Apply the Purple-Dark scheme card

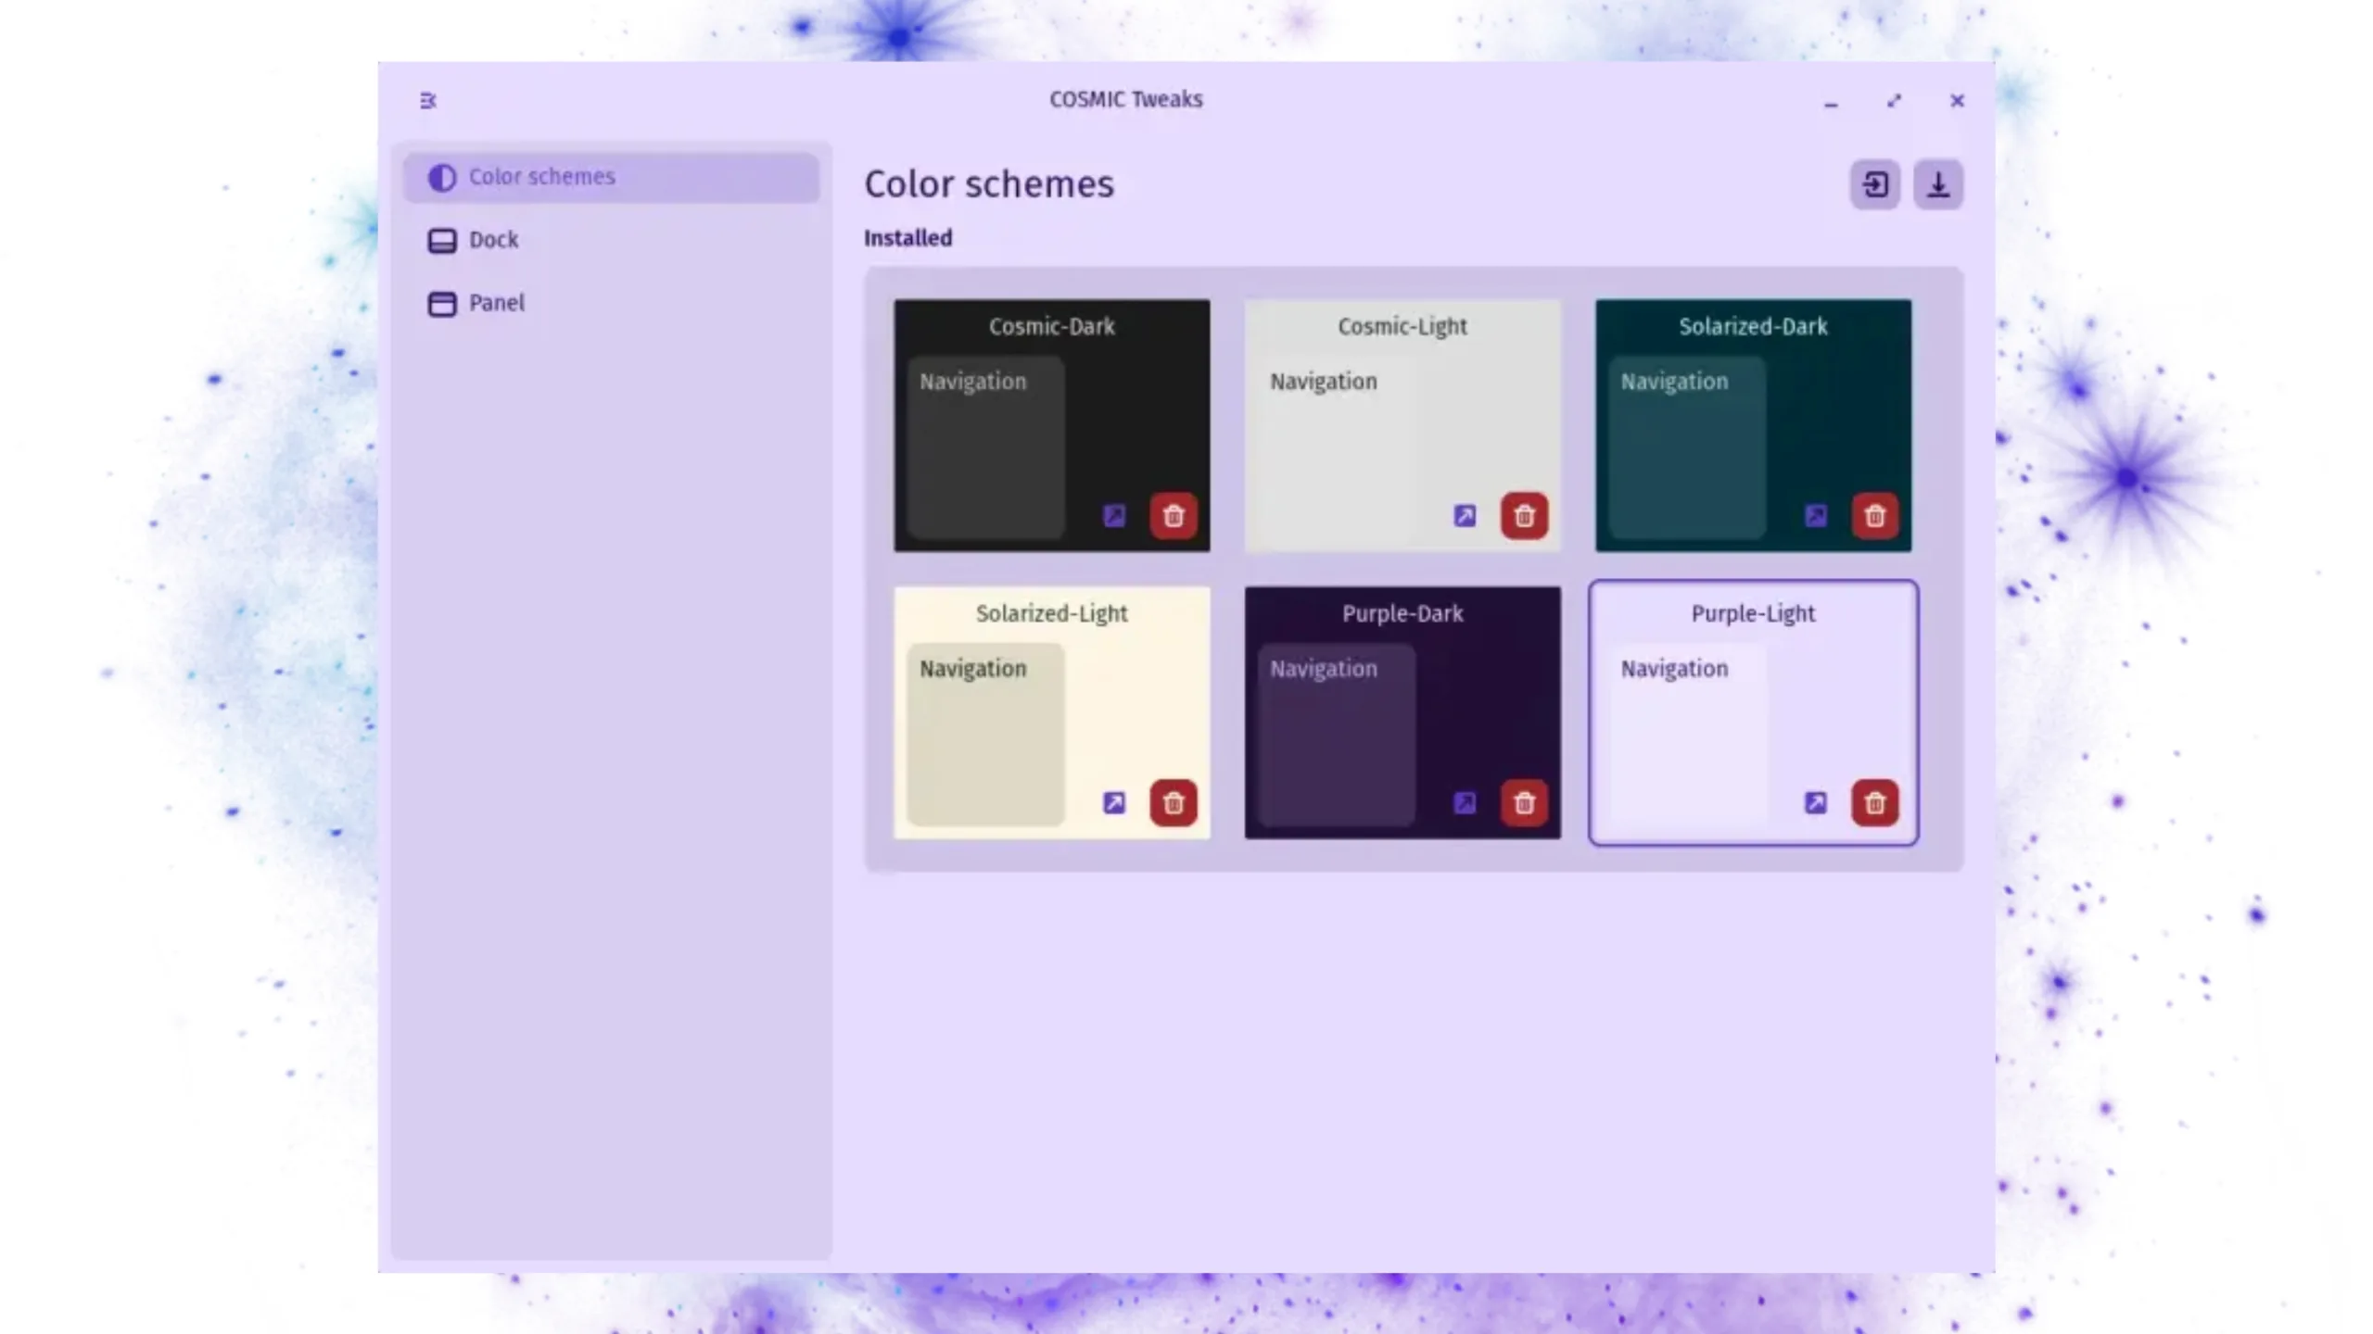pyautogui.click(x=1402, y=712)
